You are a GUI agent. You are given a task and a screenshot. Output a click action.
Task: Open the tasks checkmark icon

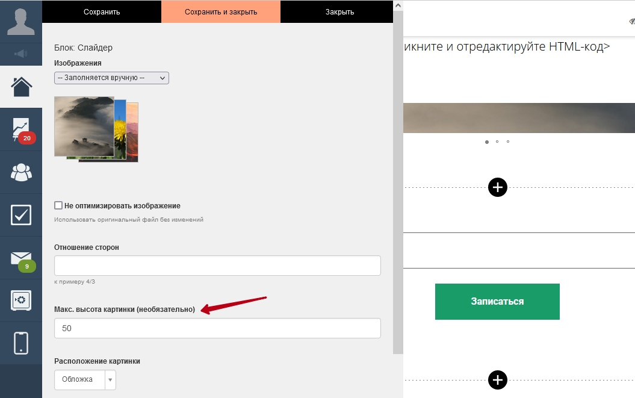20,215
